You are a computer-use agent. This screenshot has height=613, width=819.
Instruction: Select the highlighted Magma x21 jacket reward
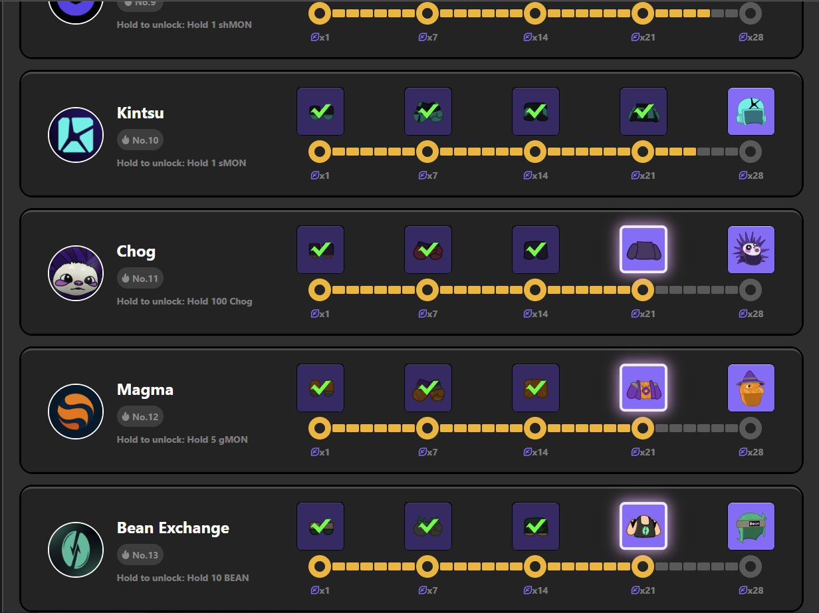click(643, 388)
